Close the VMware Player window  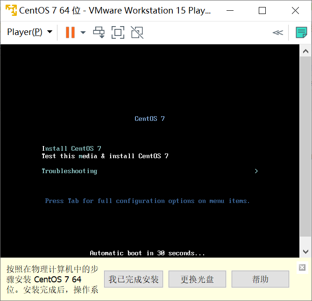tap(295, 11)
